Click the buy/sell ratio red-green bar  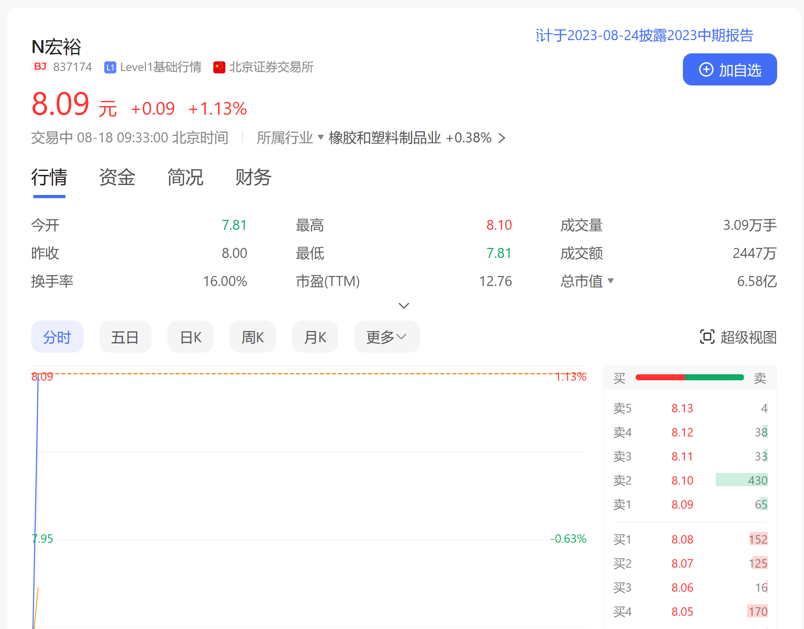(x=690, y=377)
